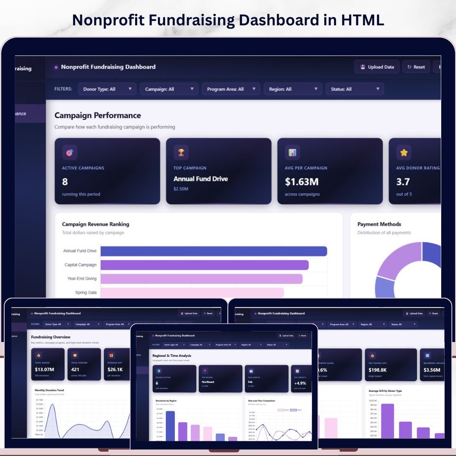Image resolution: width=456 pixels, height=456 pixels.
Task: Click the chart icon on Avg Per Campaign card
Action: coord(292,153)
